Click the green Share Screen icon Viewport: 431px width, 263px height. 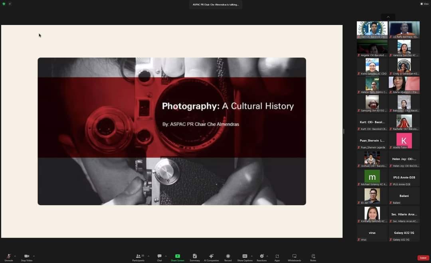coord(178,257)
